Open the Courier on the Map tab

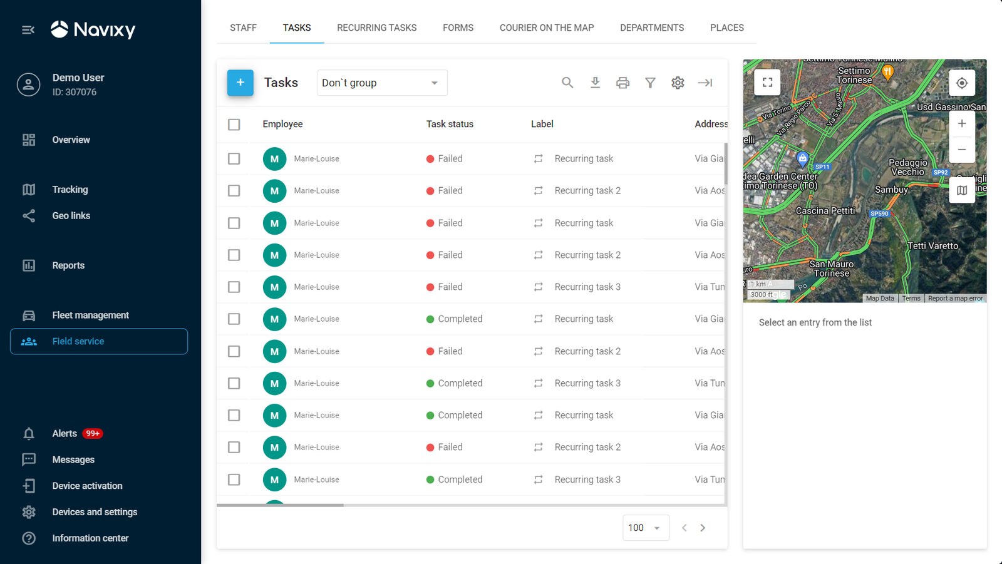coord(546,28)
